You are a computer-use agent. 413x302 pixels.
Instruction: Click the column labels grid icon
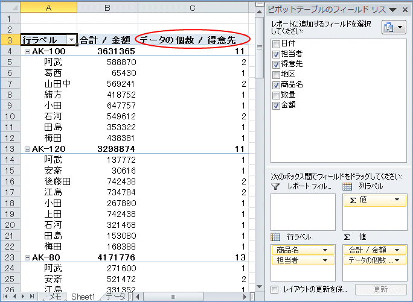(x=347, y=186)
